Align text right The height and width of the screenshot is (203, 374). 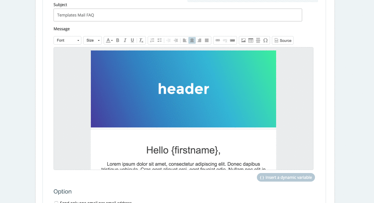[x=199, y=40]
